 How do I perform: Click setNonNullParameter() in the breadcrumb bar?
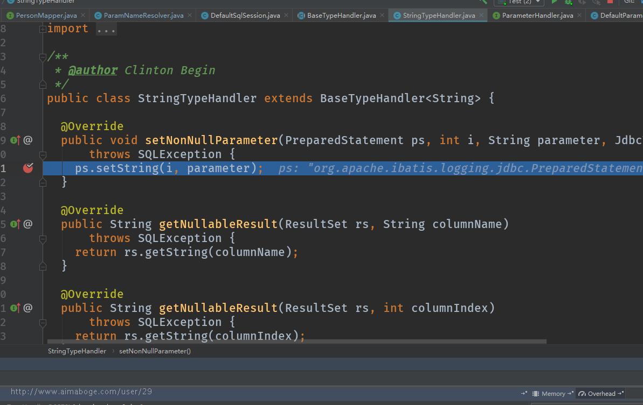[155, 351]
